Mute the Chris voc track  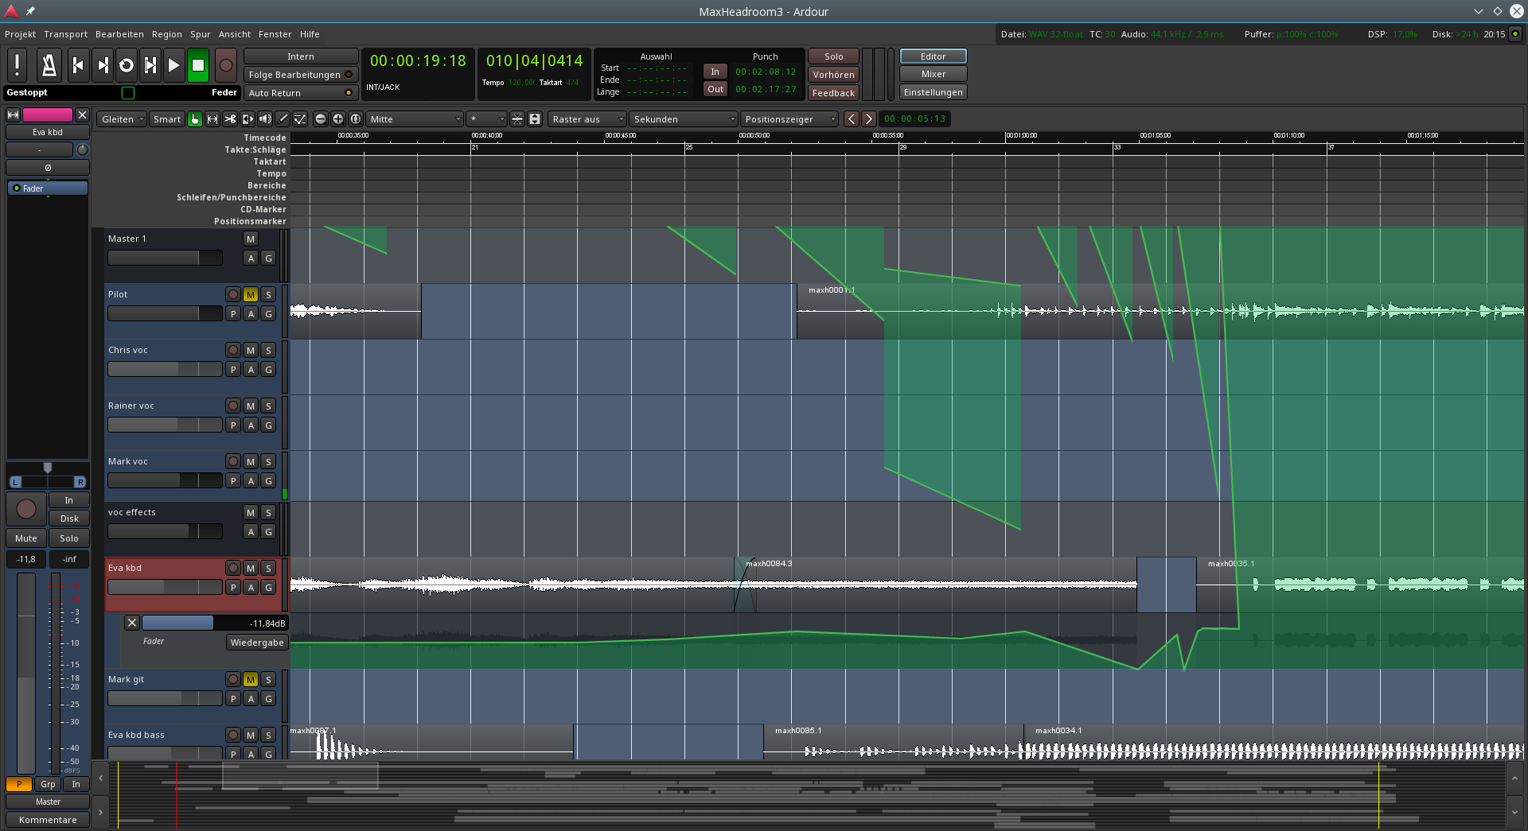pyautogui.click(x=251, y=351)
